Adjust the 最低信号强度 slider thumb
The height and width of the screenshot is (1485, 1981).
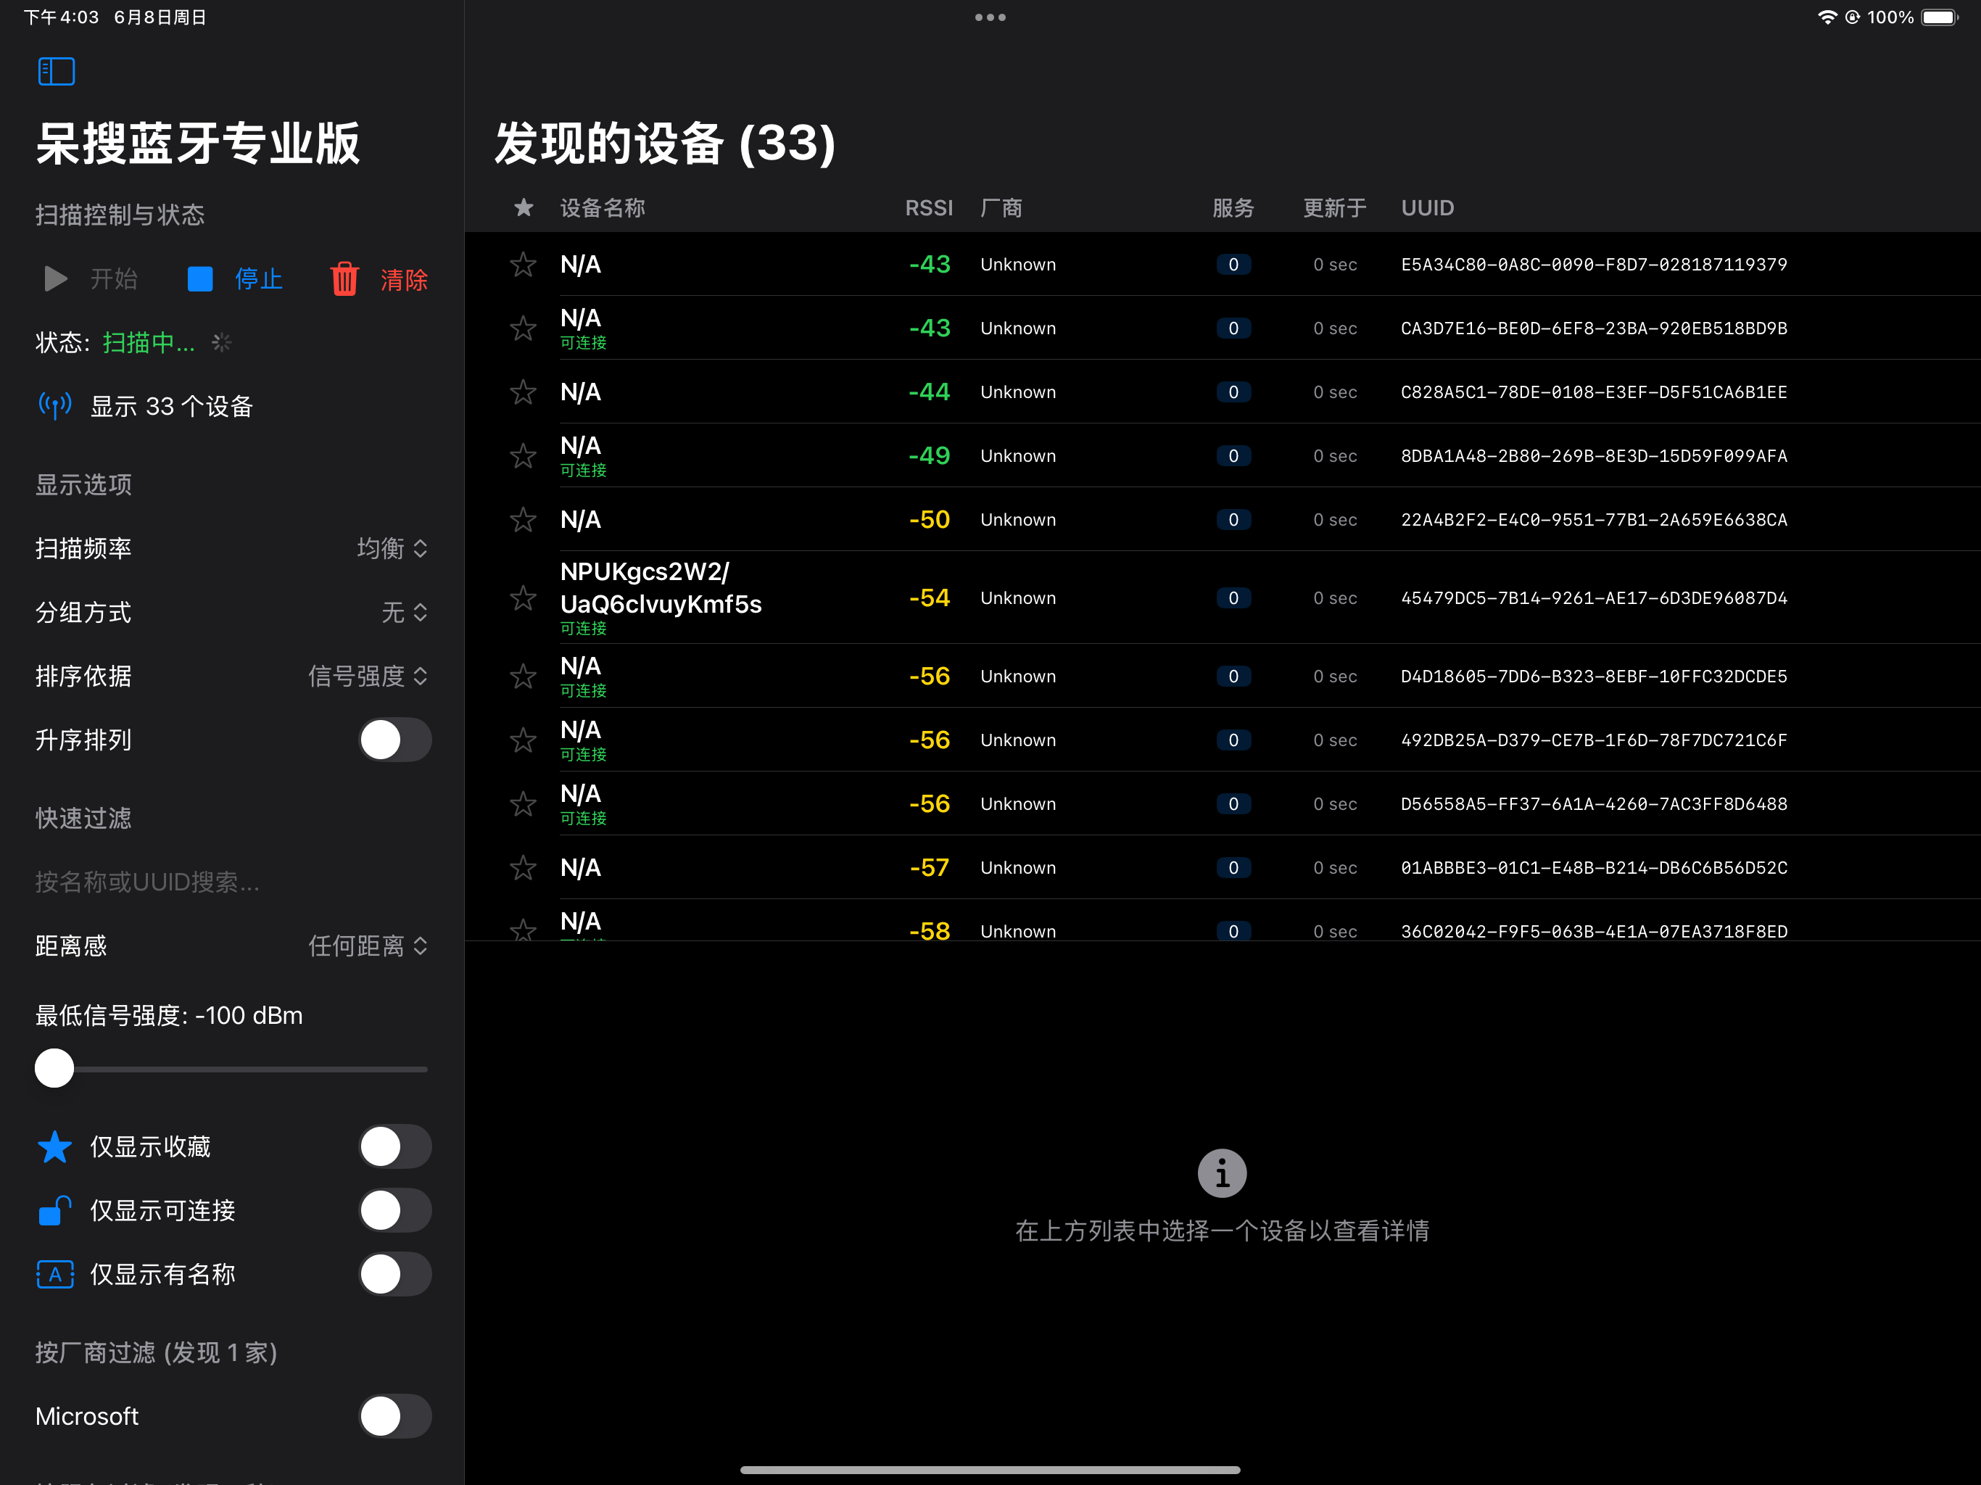click(x=54, y=1069)
